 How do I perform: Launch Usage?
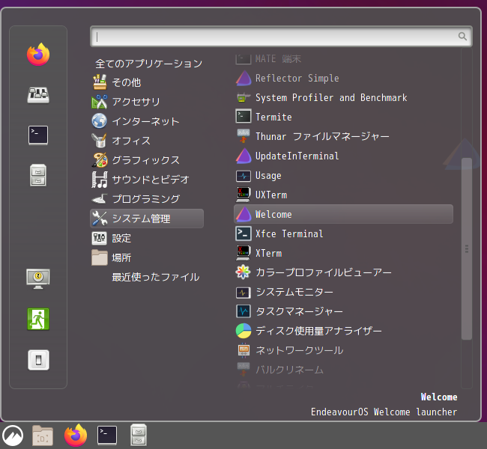(343, 175)
